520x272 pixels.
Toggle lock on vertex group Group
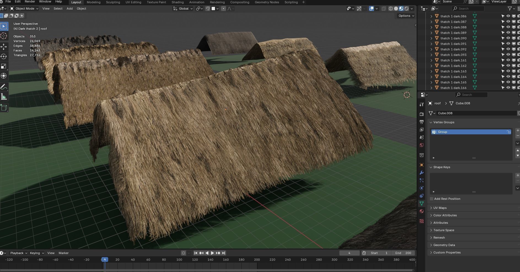[509, 132]
